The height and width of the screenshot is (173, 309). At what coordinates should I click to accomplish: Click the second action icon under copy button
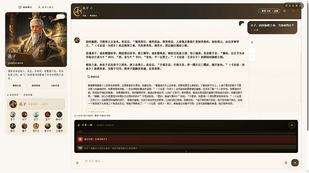tap(252, 50)
